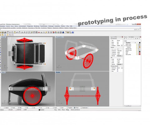Toggle lightbulb visibility for scharnier layer

tap(137, 47)
